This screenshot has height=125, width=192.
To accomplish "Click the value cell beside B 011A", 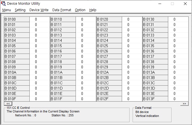I will pos(86,72).
